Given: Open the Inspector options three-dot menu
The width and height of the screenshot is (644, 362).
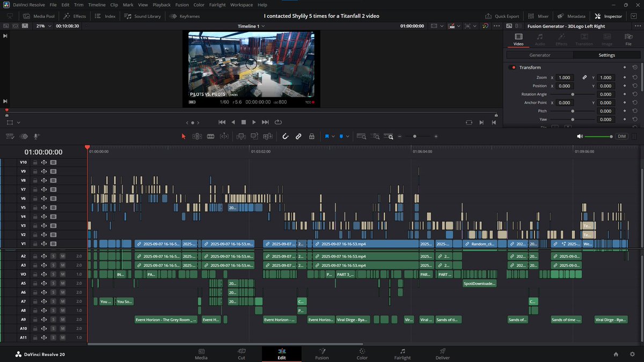Looking at the screenshot, I should click(x=636, y=26).
